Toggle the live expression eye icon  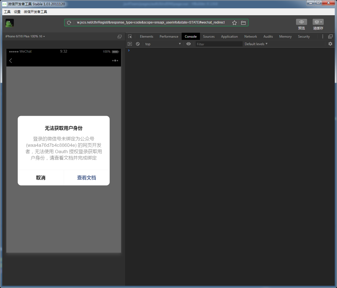[189, 44]
